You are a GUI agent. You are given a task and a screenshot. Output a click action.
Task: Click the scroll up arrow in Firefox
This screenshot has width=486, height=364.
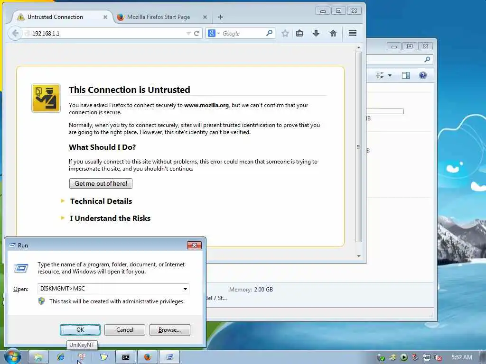pos(359,47)
